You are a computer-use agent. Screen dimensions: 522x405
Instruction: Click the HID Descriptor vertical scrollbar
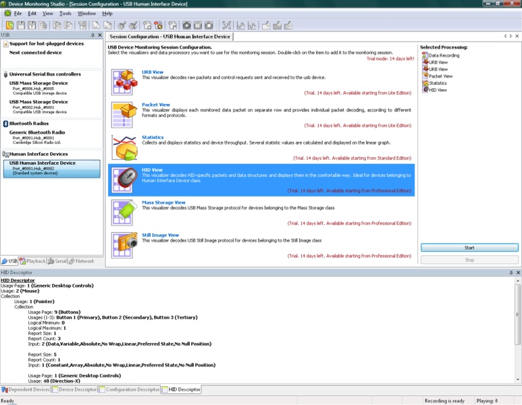click(x=517, y=331)
